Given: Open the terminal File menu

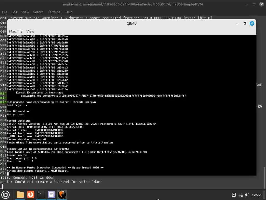Looking at the screenshot, I should [x=5, y=12].
